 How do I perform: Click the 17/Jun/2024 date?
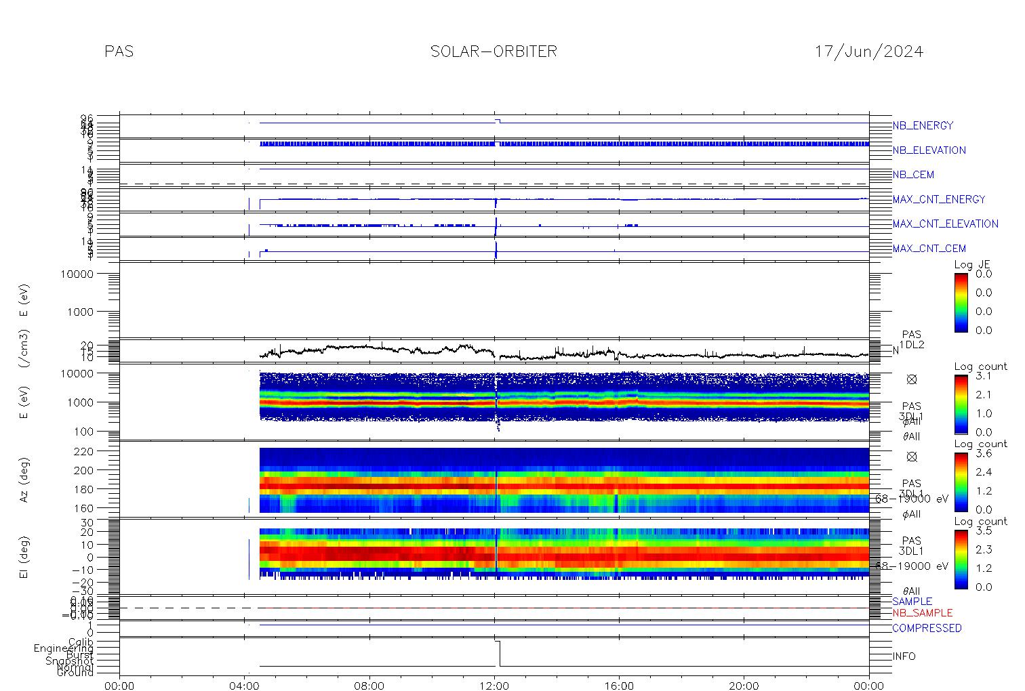point(869,51)
